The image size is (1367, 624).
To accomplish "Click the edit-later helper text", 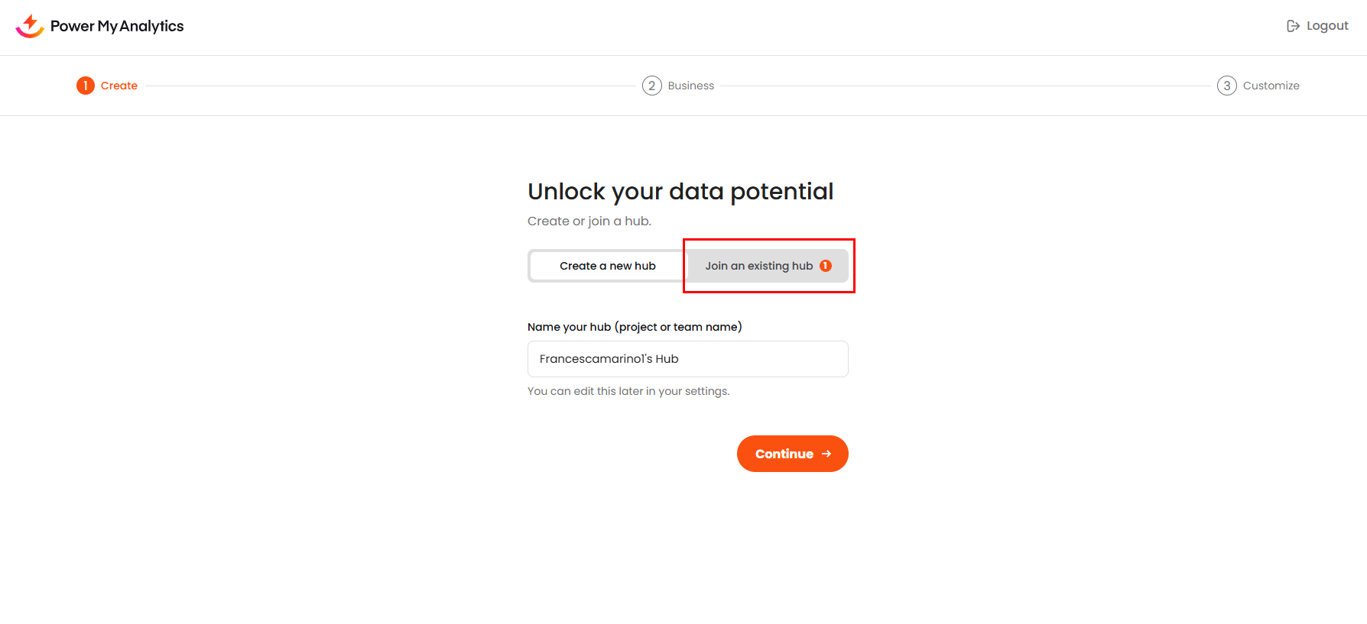I will click(628, 391).
